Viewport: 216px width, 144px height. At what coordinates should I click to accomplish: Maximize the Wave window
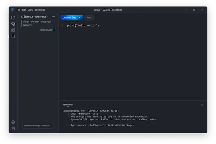pos(194,10)
